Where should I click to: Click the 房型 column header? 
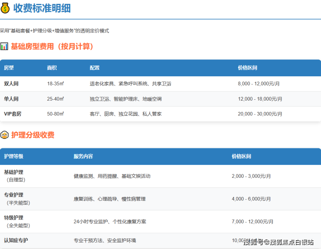point(9,68)
